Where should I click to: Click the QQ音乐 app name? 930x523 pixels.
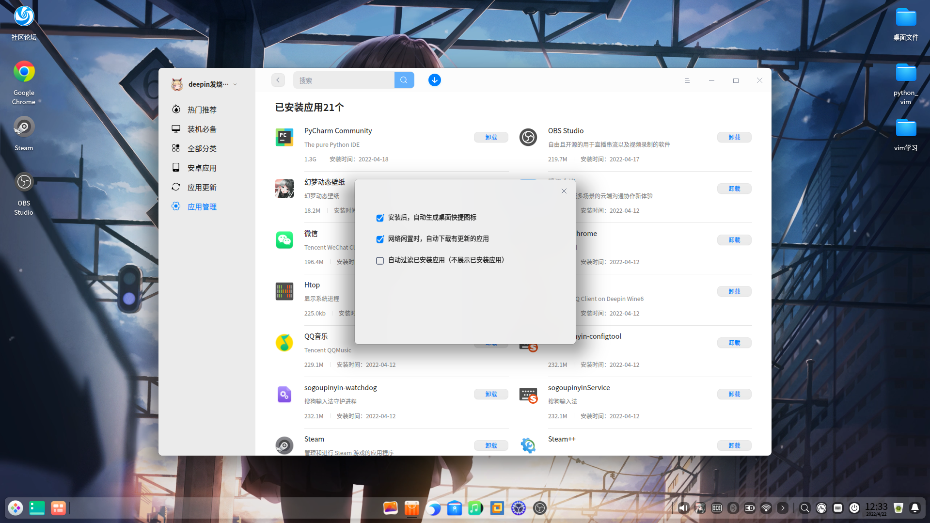[x=316, y=336]
